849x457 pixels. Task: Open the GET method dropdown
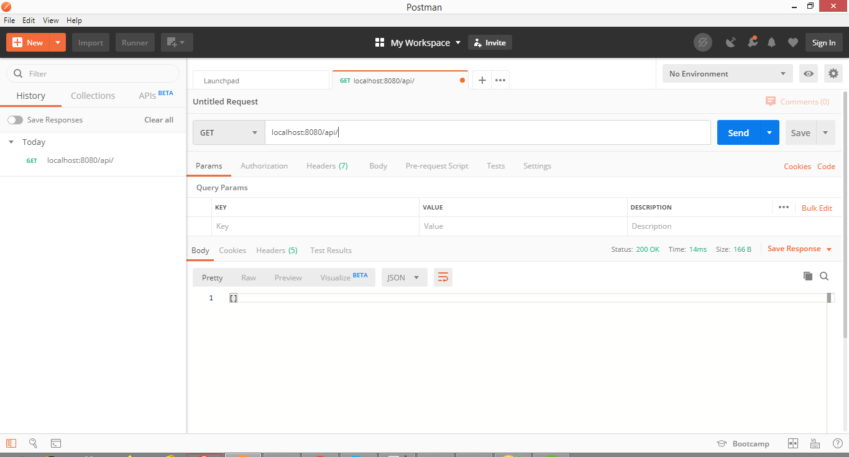coord(229,132)
